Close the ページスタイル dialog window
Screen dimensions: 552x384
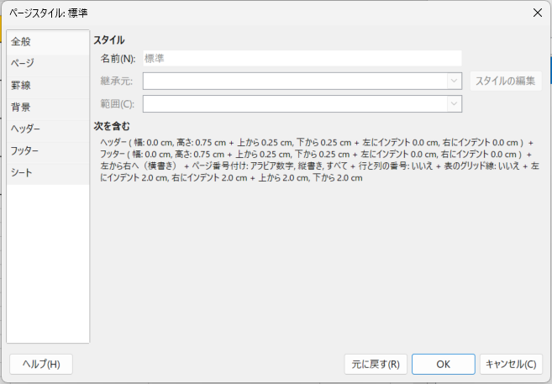(x=536, y=12)
